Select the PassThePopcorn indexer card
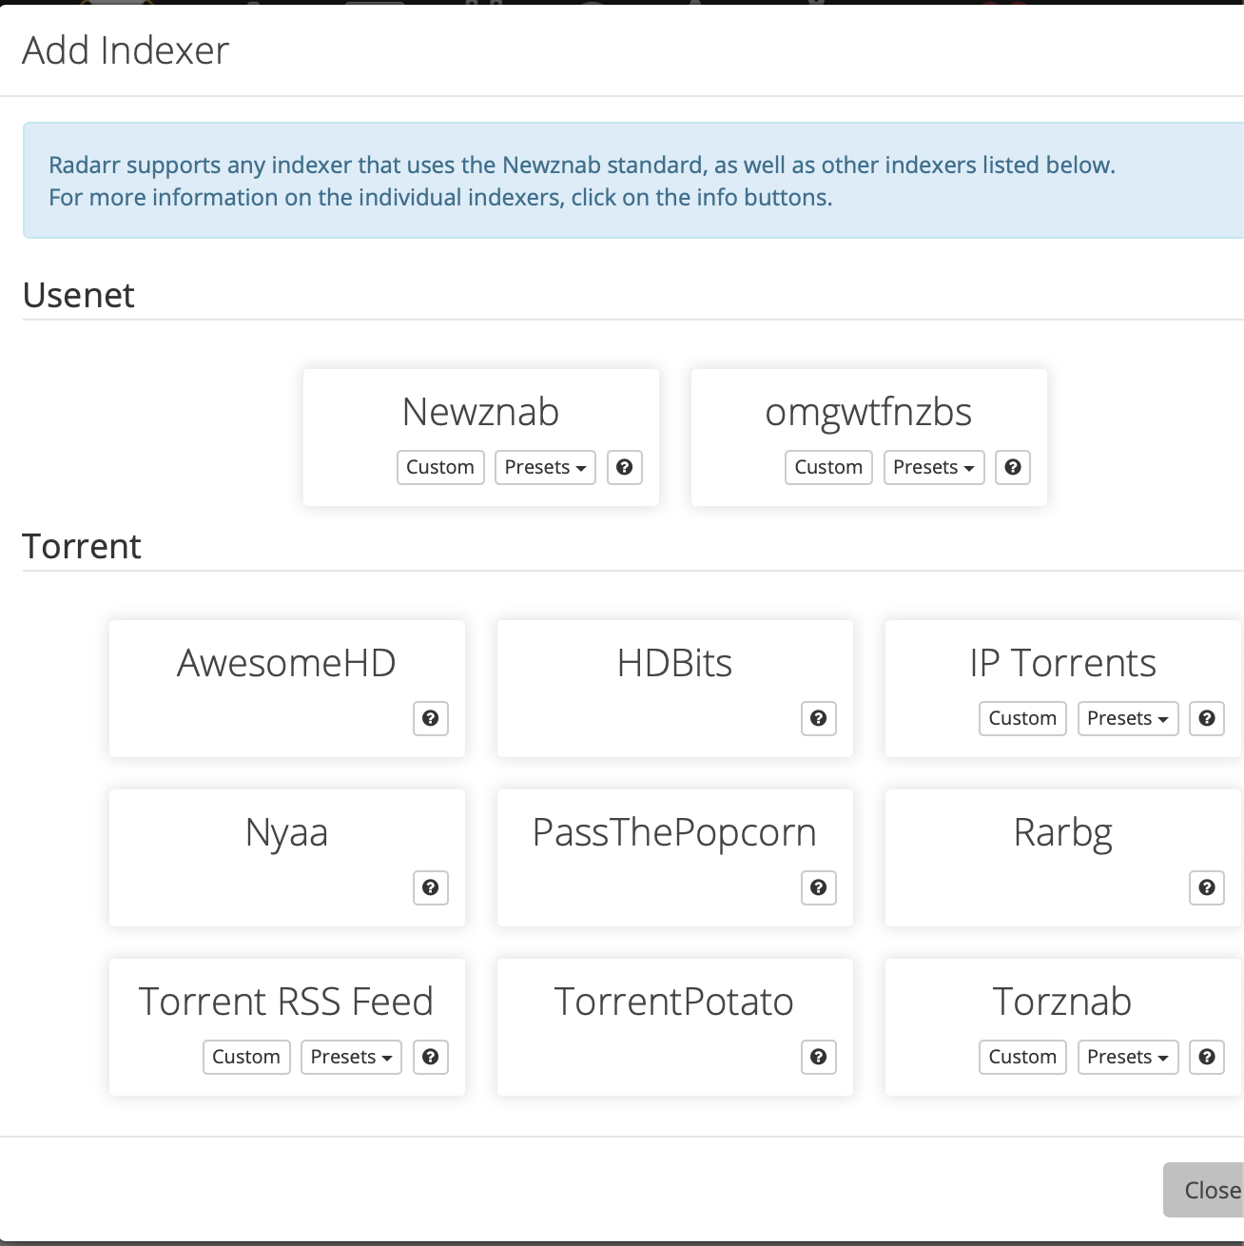This screenshot has width=1244, height=1246. [x=674, y=834]
